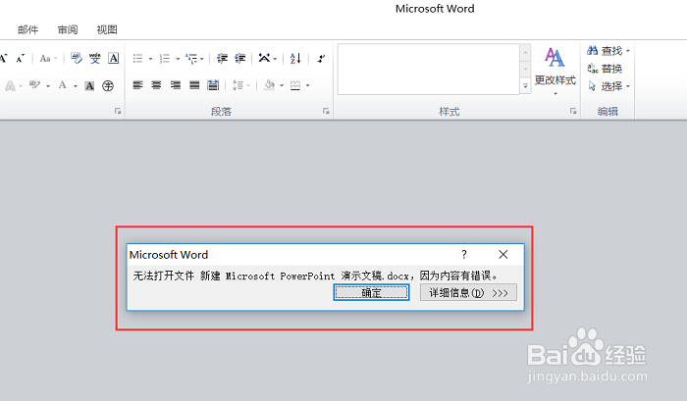
Task: Click the Font Color A icon
Action: [x=63, y=85]
